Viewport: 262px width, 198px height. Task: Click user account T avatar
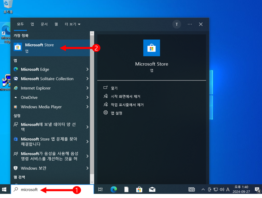[177, 24]
